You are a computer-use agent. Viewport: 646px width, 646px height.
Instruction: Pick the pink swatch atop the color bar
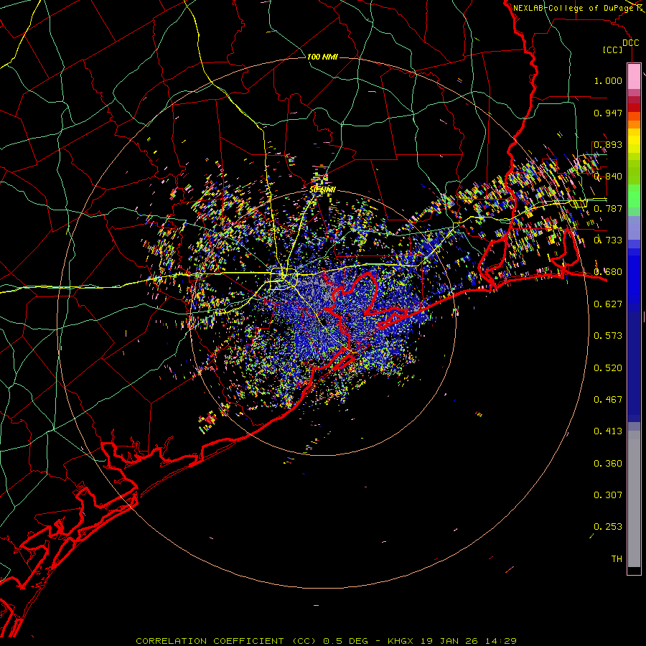click(634, 77)
